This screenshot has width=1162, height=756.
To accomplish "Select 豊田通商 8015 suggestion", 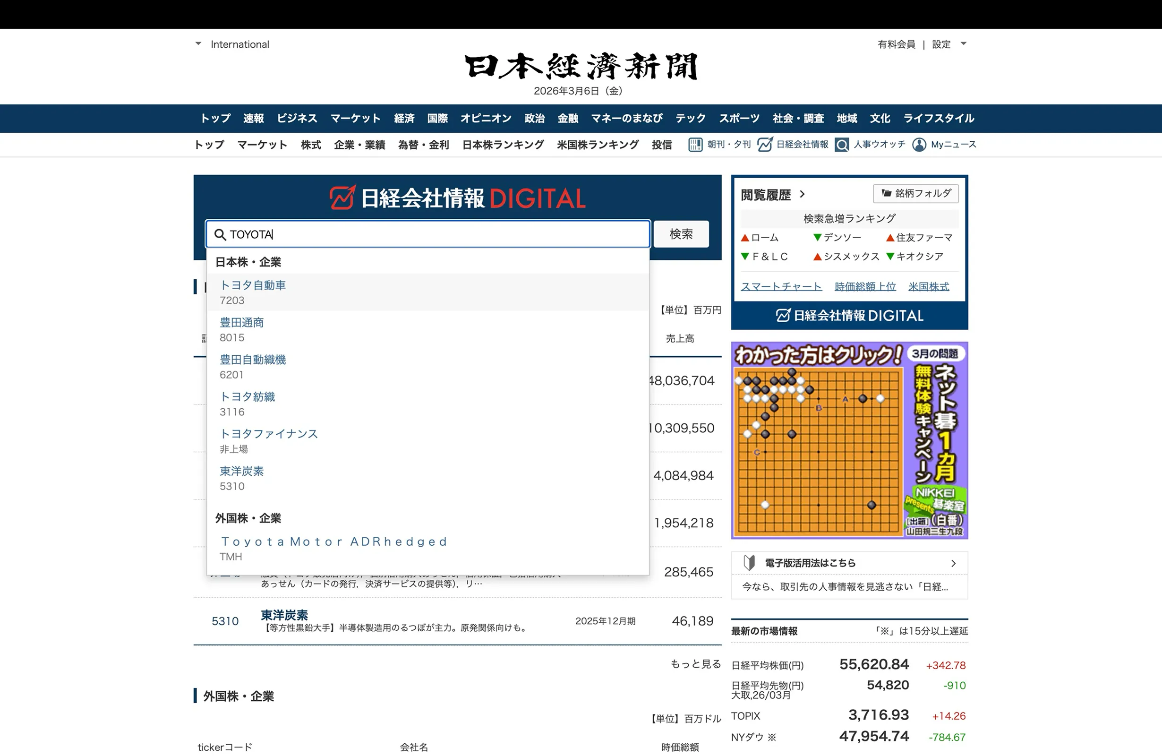I will click(x=427, y=330).
